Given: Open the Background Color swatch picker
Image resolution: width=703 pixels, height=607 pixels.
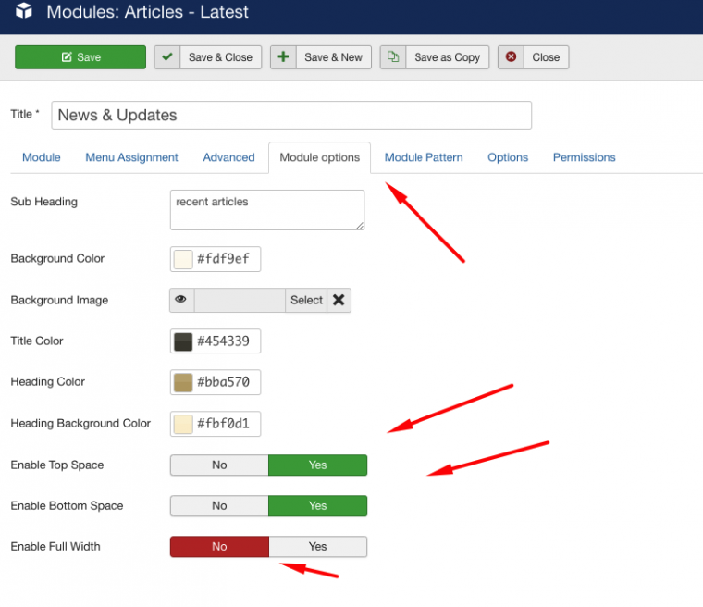Looking at the screenshot, I should (x=183, y=259).
